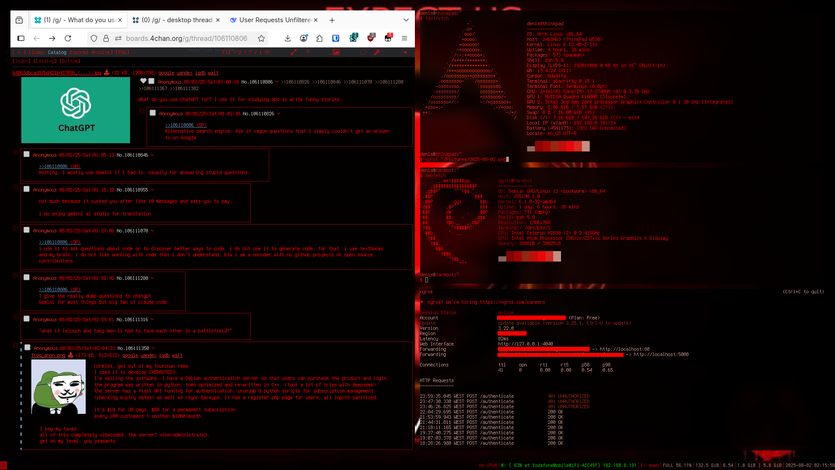Tick checkbox on post No.106111350
The width and height of the screenshot is (835, 470).
click(27, 348)
